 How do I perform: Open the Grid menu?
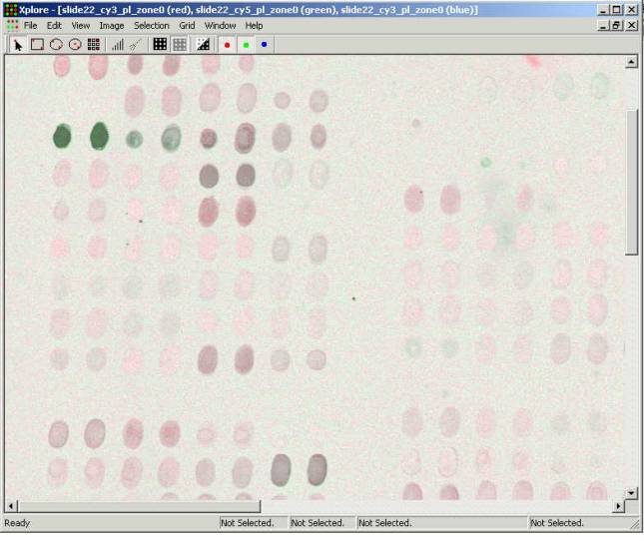click(187, 25)
